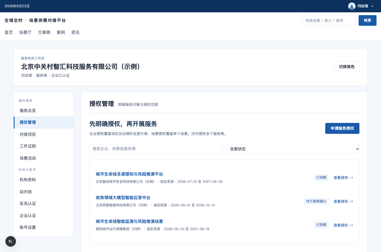
Task: Click 已到期 badge on 北京智辰城市安全 row
Action: point(321,178)
